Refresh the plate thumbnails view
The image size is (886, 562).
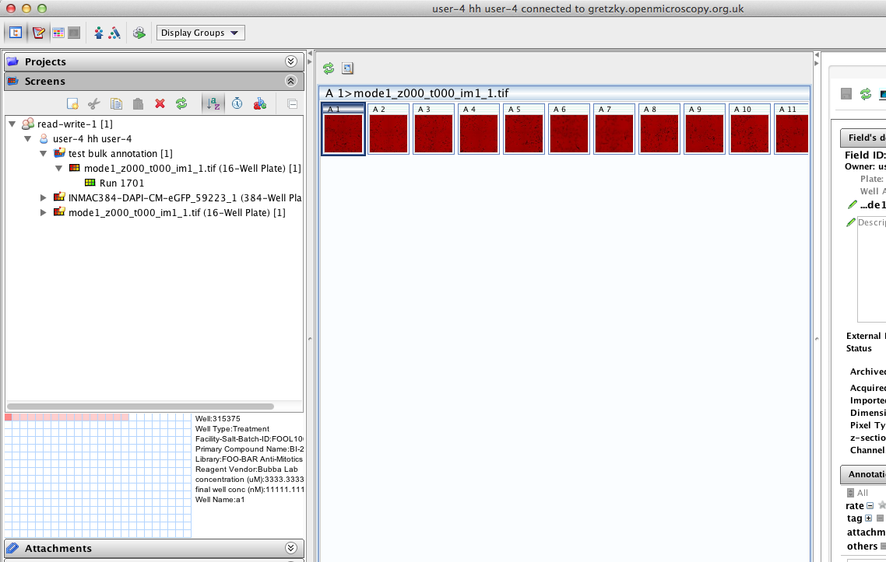(329, 68)
